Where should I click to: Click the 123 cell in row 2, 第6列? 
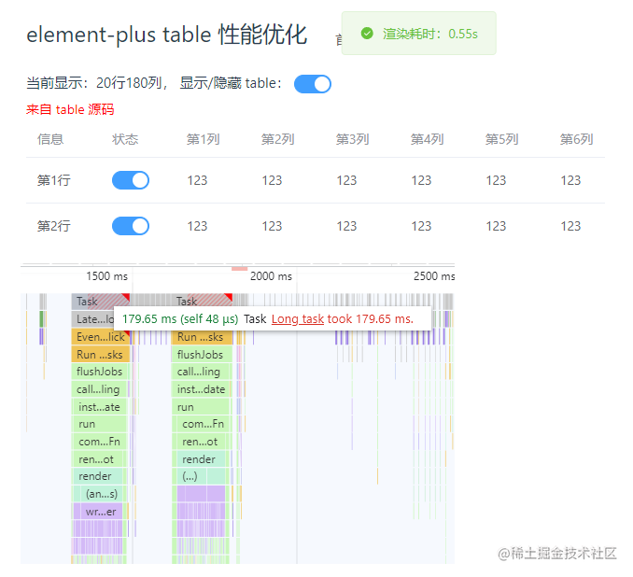pyautogui.click(x=570, y=226)
